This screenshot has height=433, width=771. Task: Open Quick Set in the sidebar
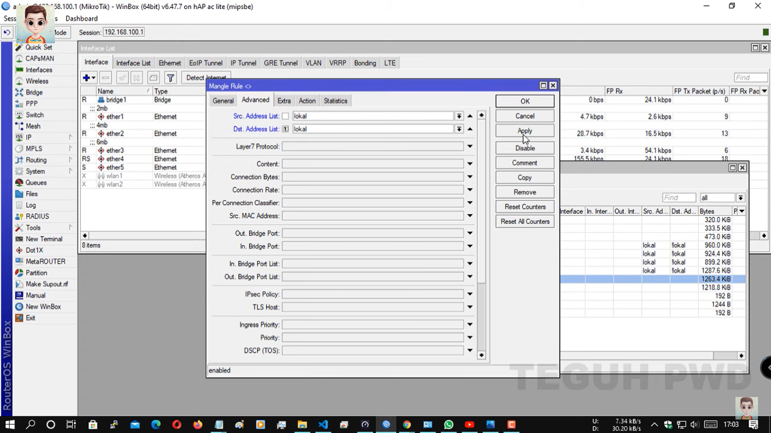(x=38, y=47)
